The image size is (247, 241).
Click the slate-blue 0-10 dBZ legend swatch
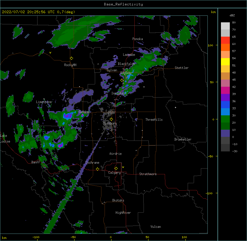tap(225, 133)
